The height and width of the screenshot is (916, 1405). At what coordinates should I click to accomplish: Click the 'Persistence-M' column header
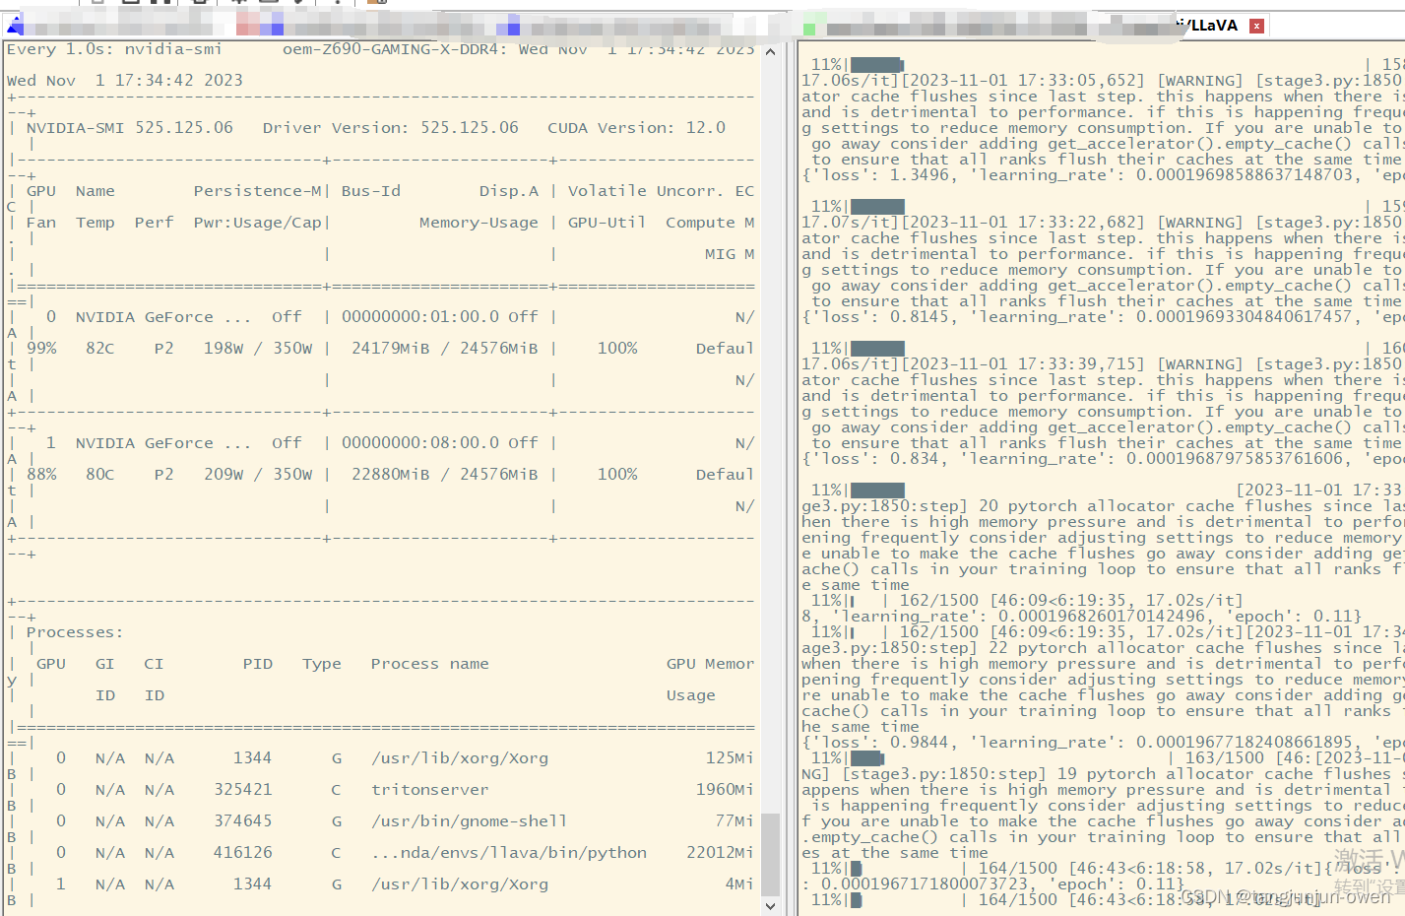click(257, 191)
